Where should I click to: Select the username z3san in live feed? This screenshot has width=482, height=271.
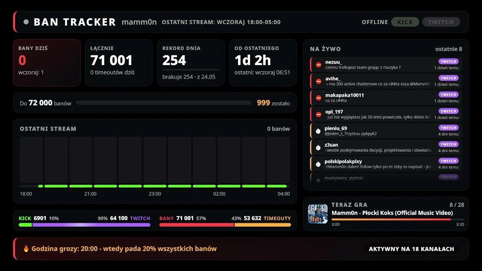click(331, 145)
